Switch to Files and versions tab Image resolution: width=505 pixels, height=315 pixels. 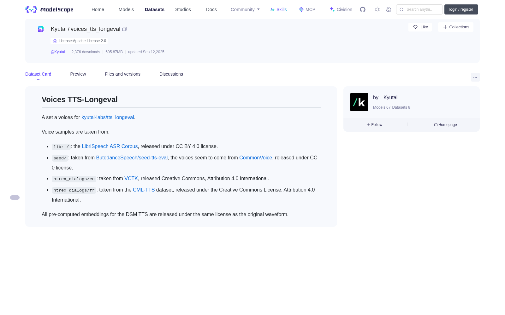point(122,74)
